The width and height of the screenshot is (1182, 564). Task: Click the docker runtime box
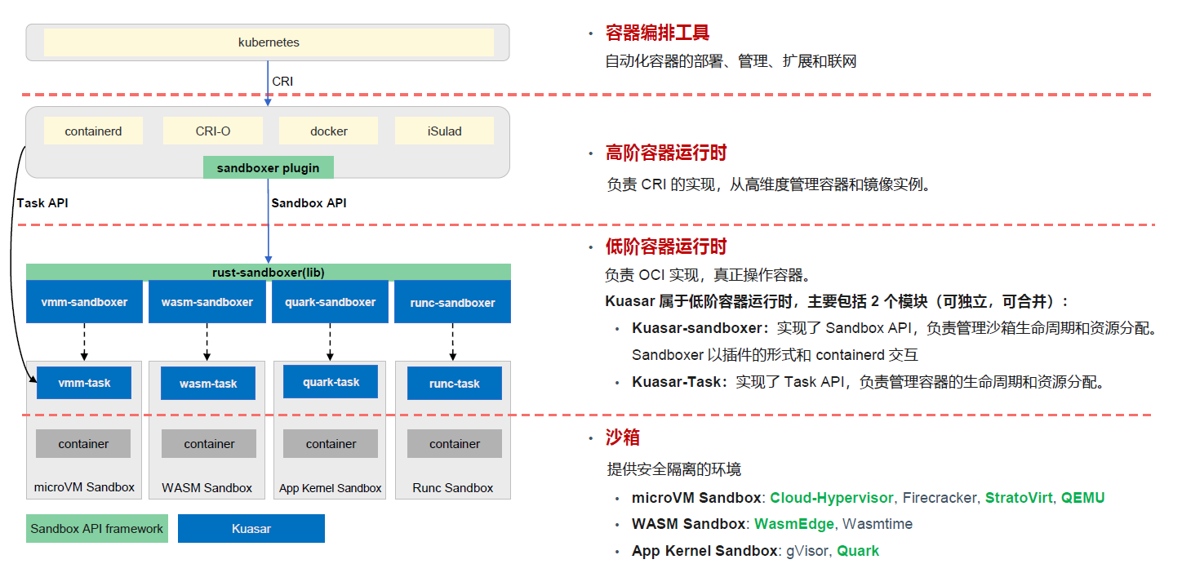click(329, 131)
